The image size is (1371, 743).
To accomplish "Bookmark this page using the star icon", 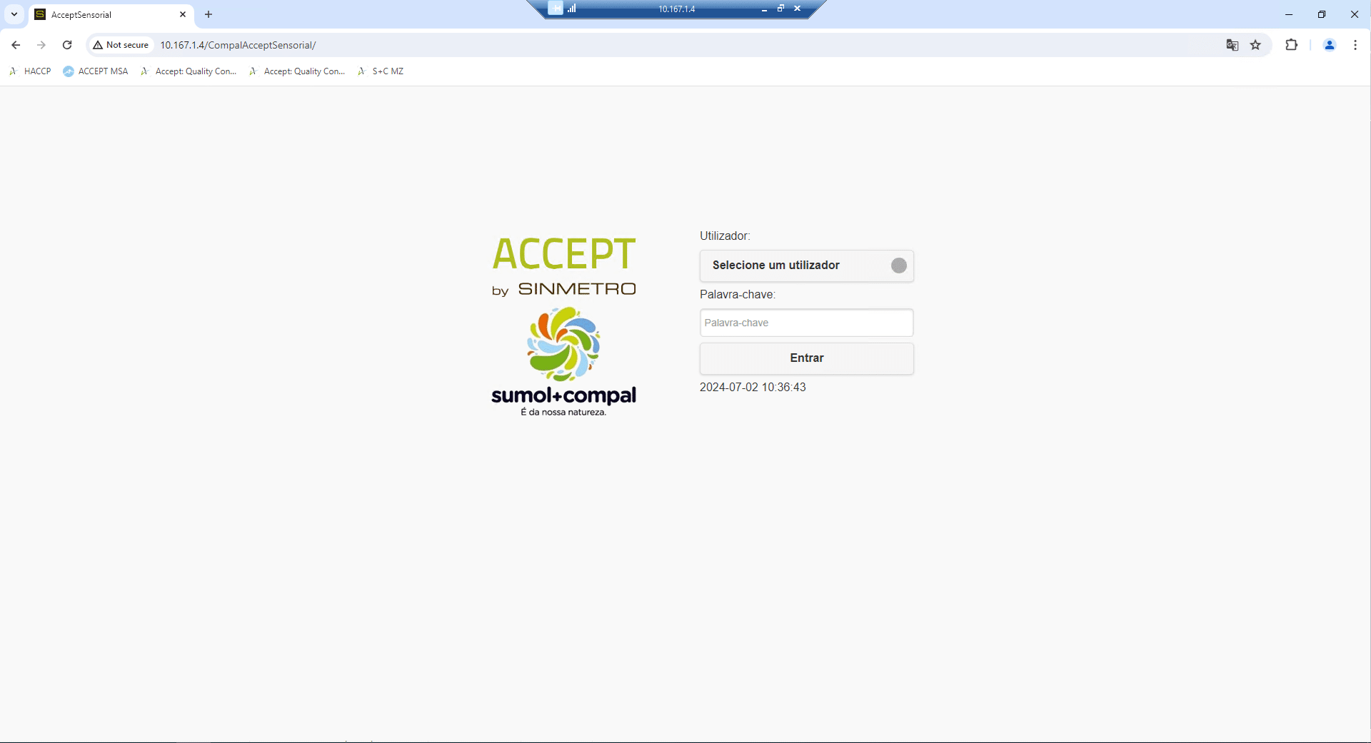I will click(x=1256, y=44).
